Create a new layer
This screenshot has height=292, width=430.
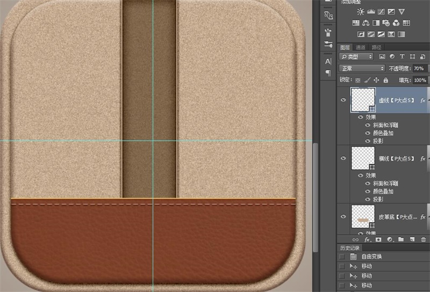pyautogui.click(x=412, y=239)
